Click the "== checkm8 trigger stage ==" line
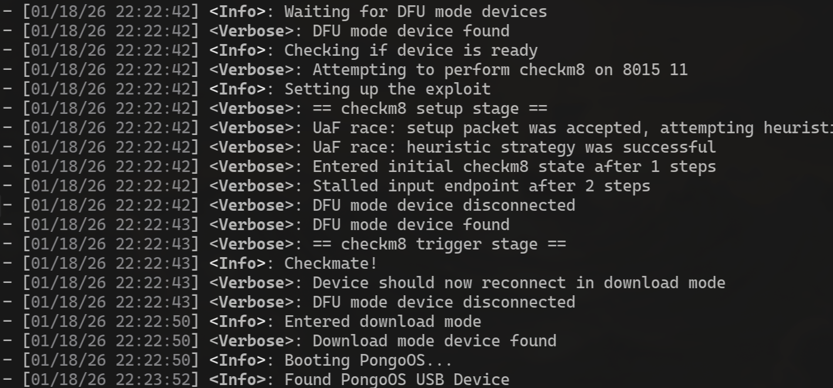 pyautogui.click(x=439, y=244)
